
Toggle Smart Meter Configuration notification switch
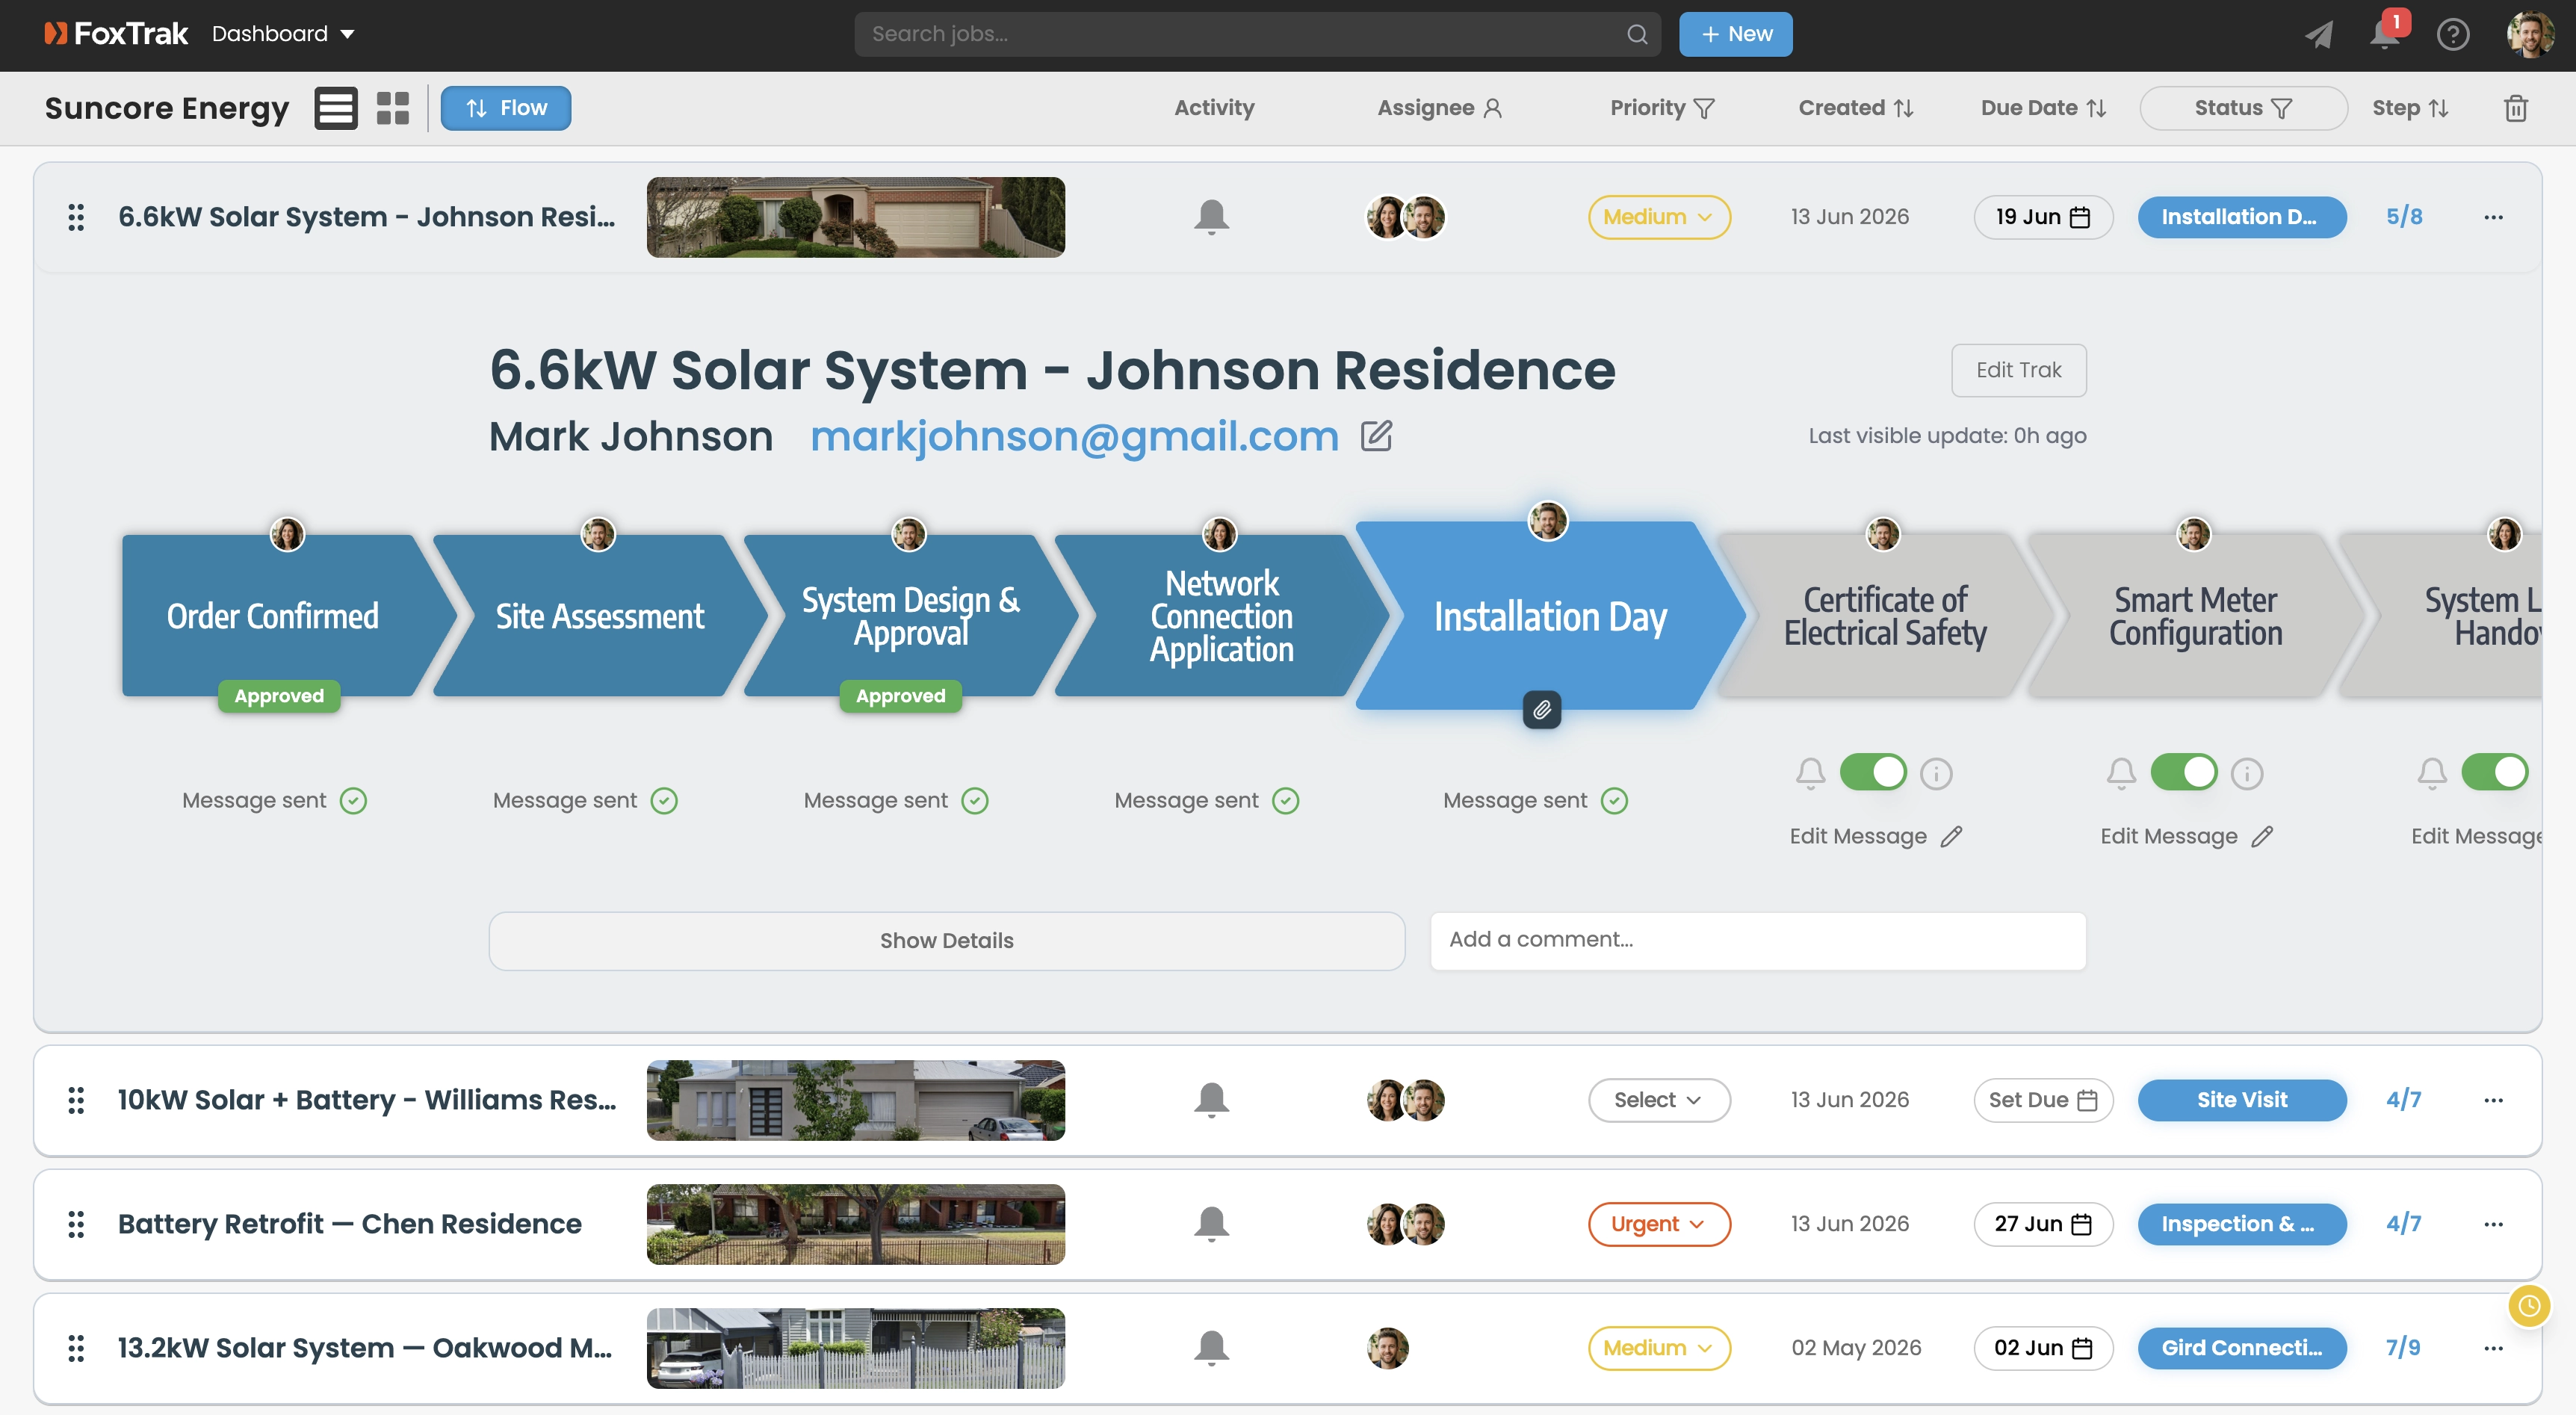[2184, 772]
